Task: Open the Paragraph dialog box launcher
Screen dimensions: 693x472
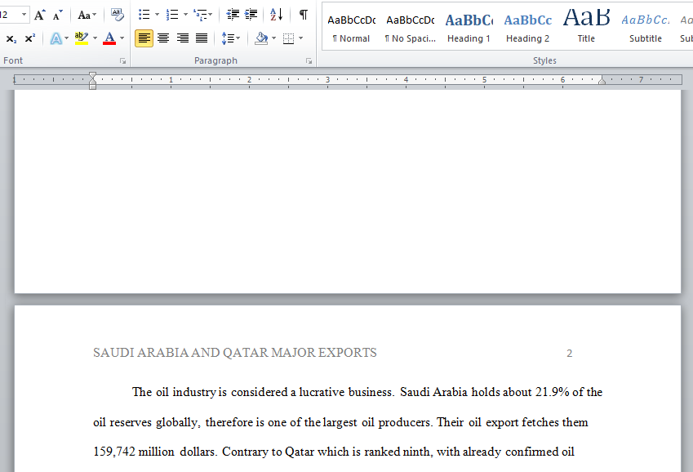Action: click(309, 61)
